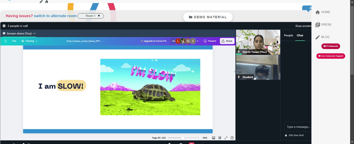This screenshot has width=354, height=144.
Task: Open the Canva help question icon
Action: [232, 138]
